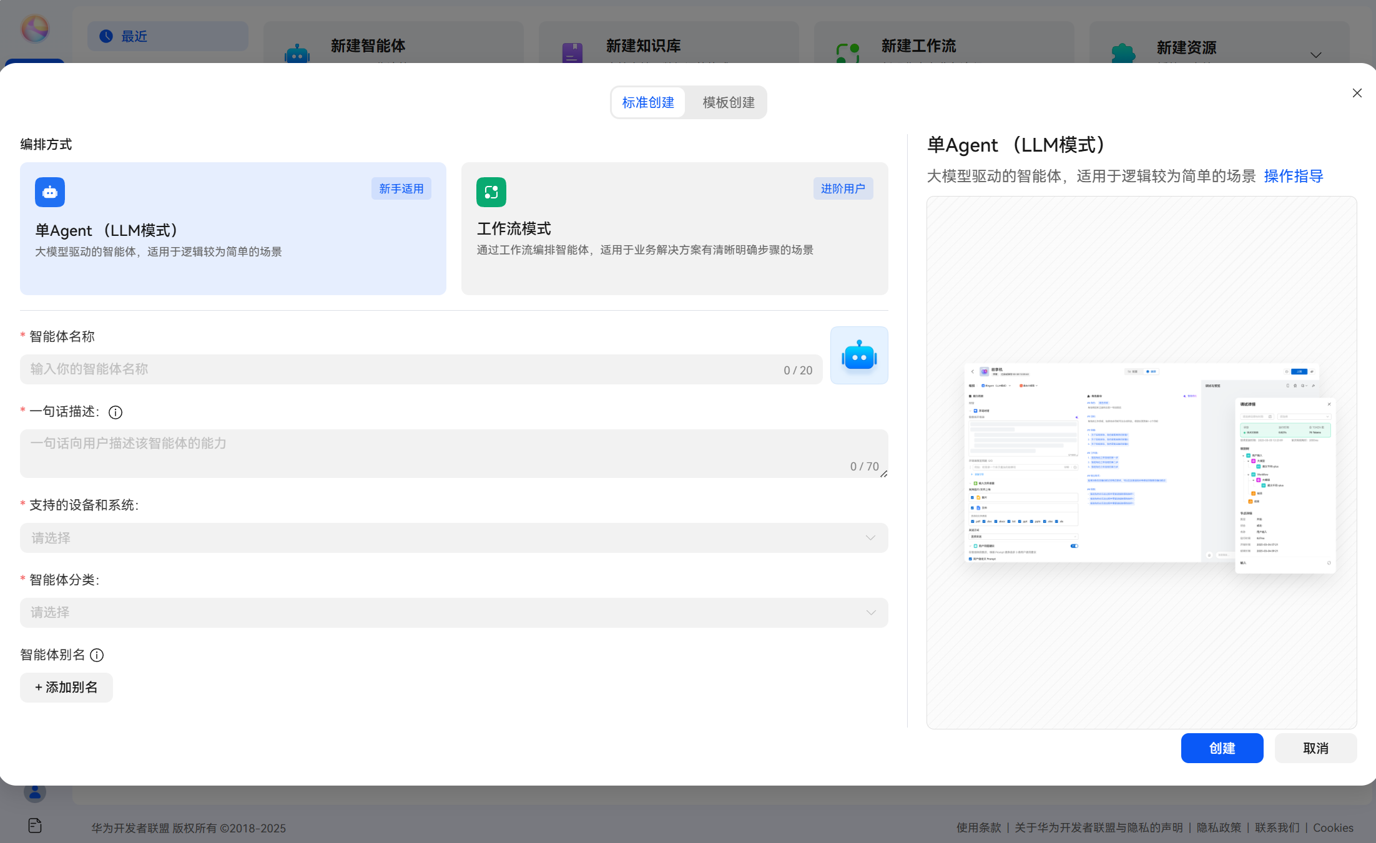
Task: Switch to the 标准创建 tab
Action: [648, 102]
